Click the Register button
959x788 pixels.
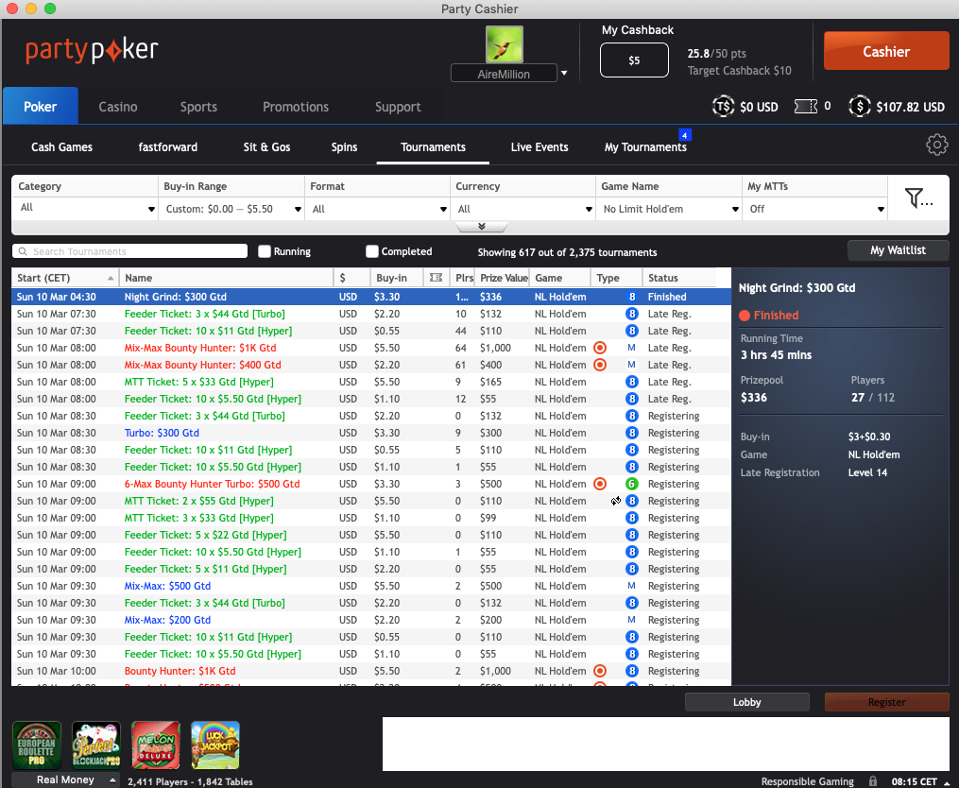coord(887,702)
